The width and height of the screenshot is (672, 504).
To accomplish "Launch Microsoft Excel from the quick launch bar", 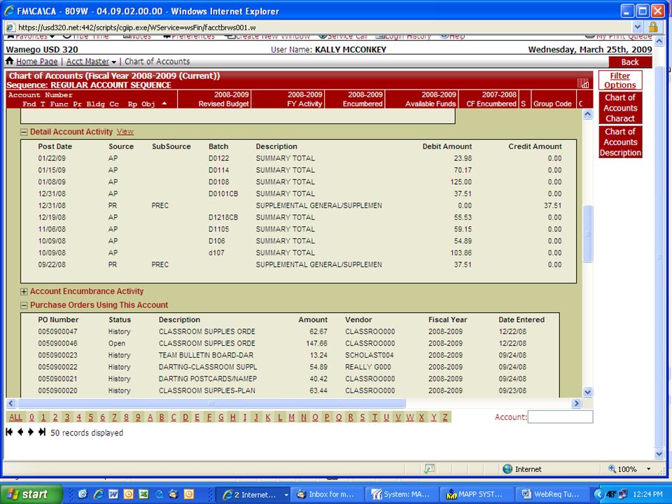I will tap(143, 494).
